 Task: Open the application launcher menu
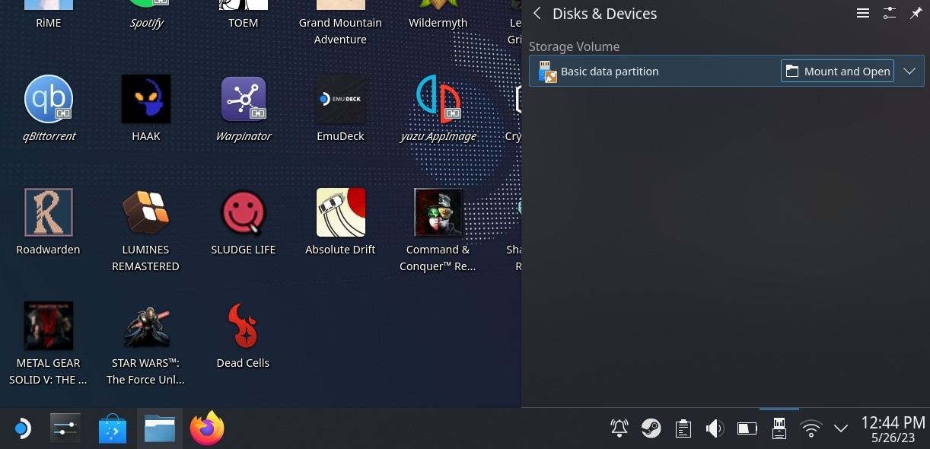(x=21, y=428)
